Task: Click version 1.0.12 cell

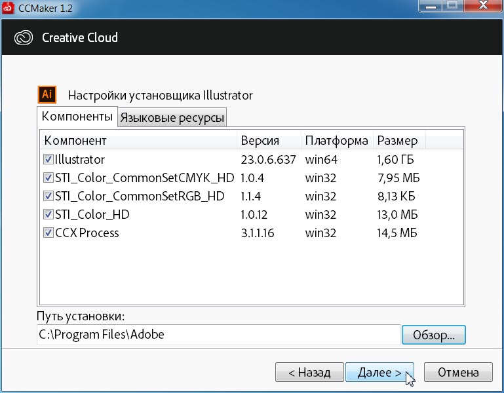Action: tap(254, 214)
